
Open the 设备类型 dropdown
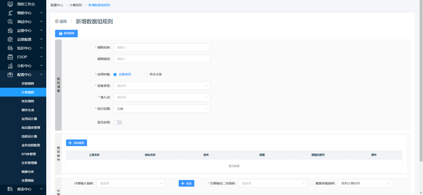coord(162,86)
